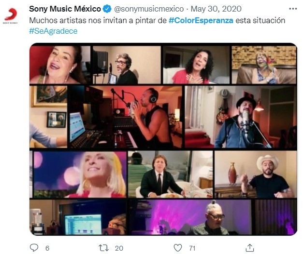Viewport: 303px width, 254px height.
Task: Click the @sonymusicmexico handle
Action: tap(151, 9)
